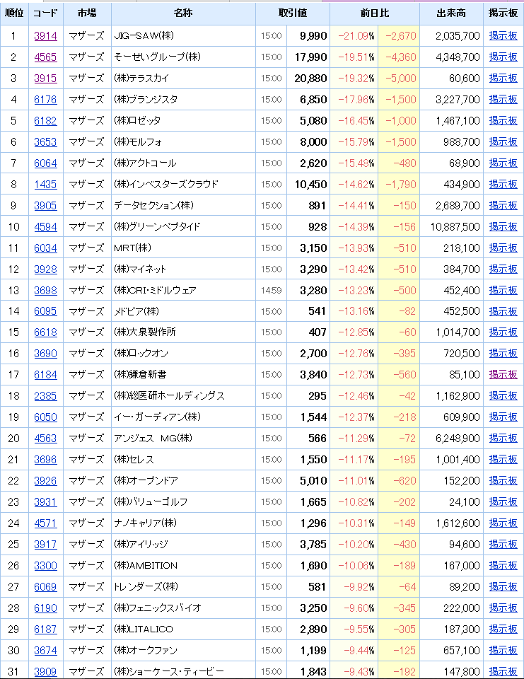
Task: Open stock code 6069 link
Action: pos(45,587)
